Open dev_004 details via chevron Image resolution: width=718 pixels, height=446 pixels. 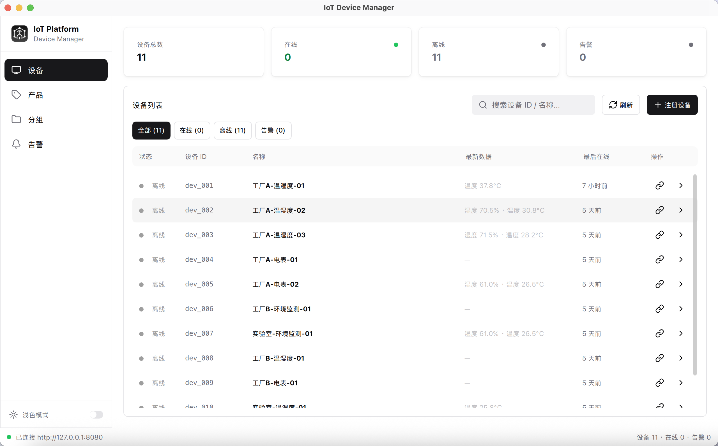pyautogui.click(x=681, y=260)
